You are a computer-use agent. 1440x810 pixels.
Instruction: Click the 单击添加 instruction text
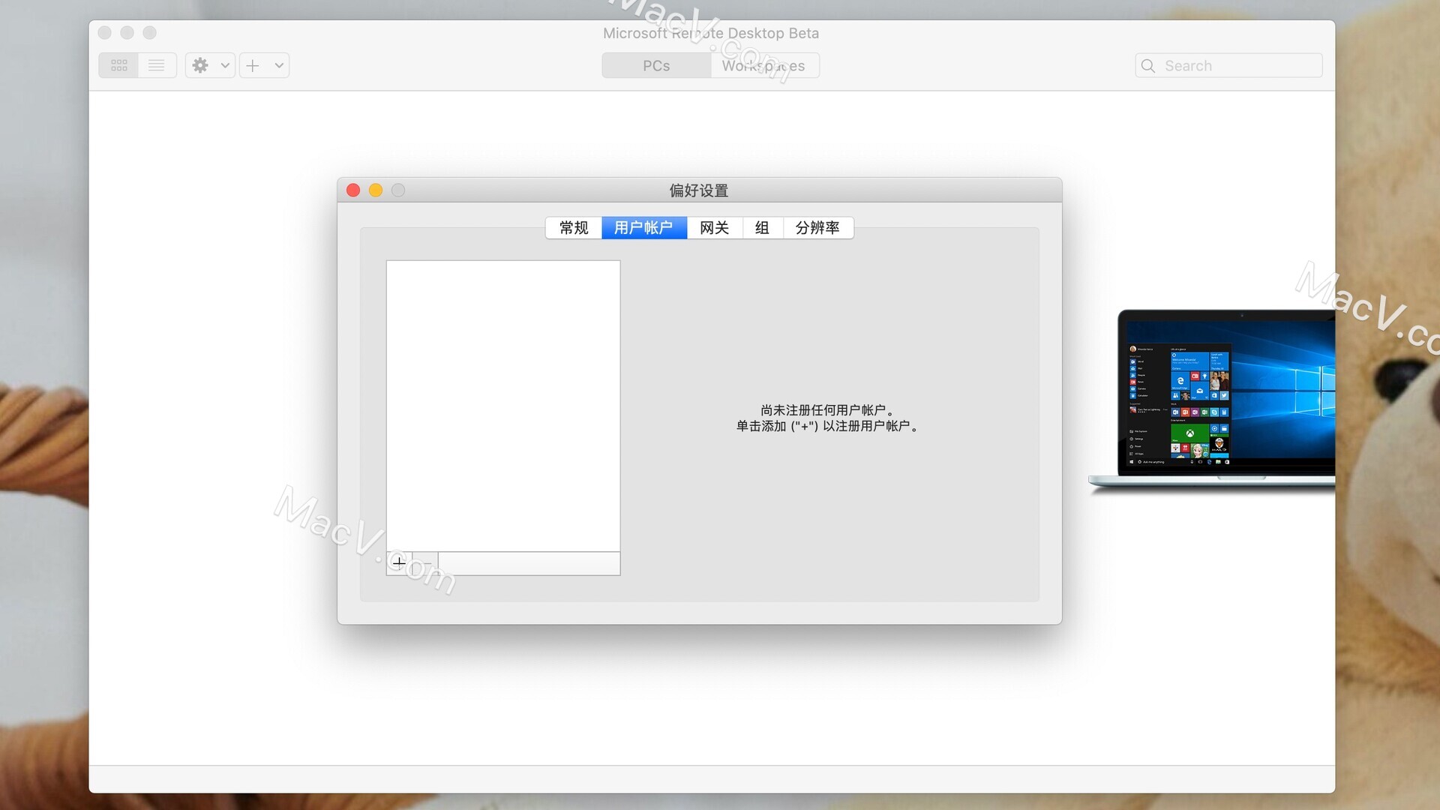(827, 426)
